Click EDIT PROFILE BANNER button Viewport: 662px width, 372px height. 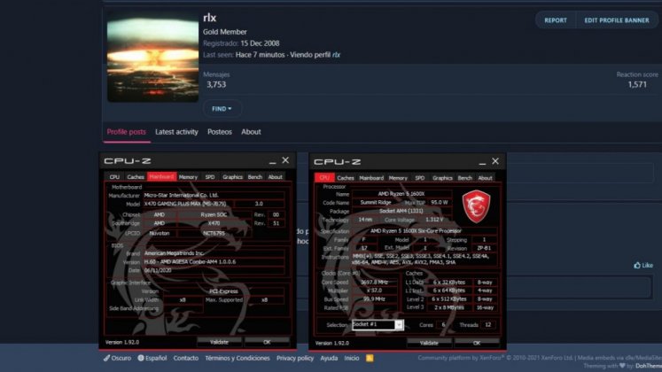617,20
